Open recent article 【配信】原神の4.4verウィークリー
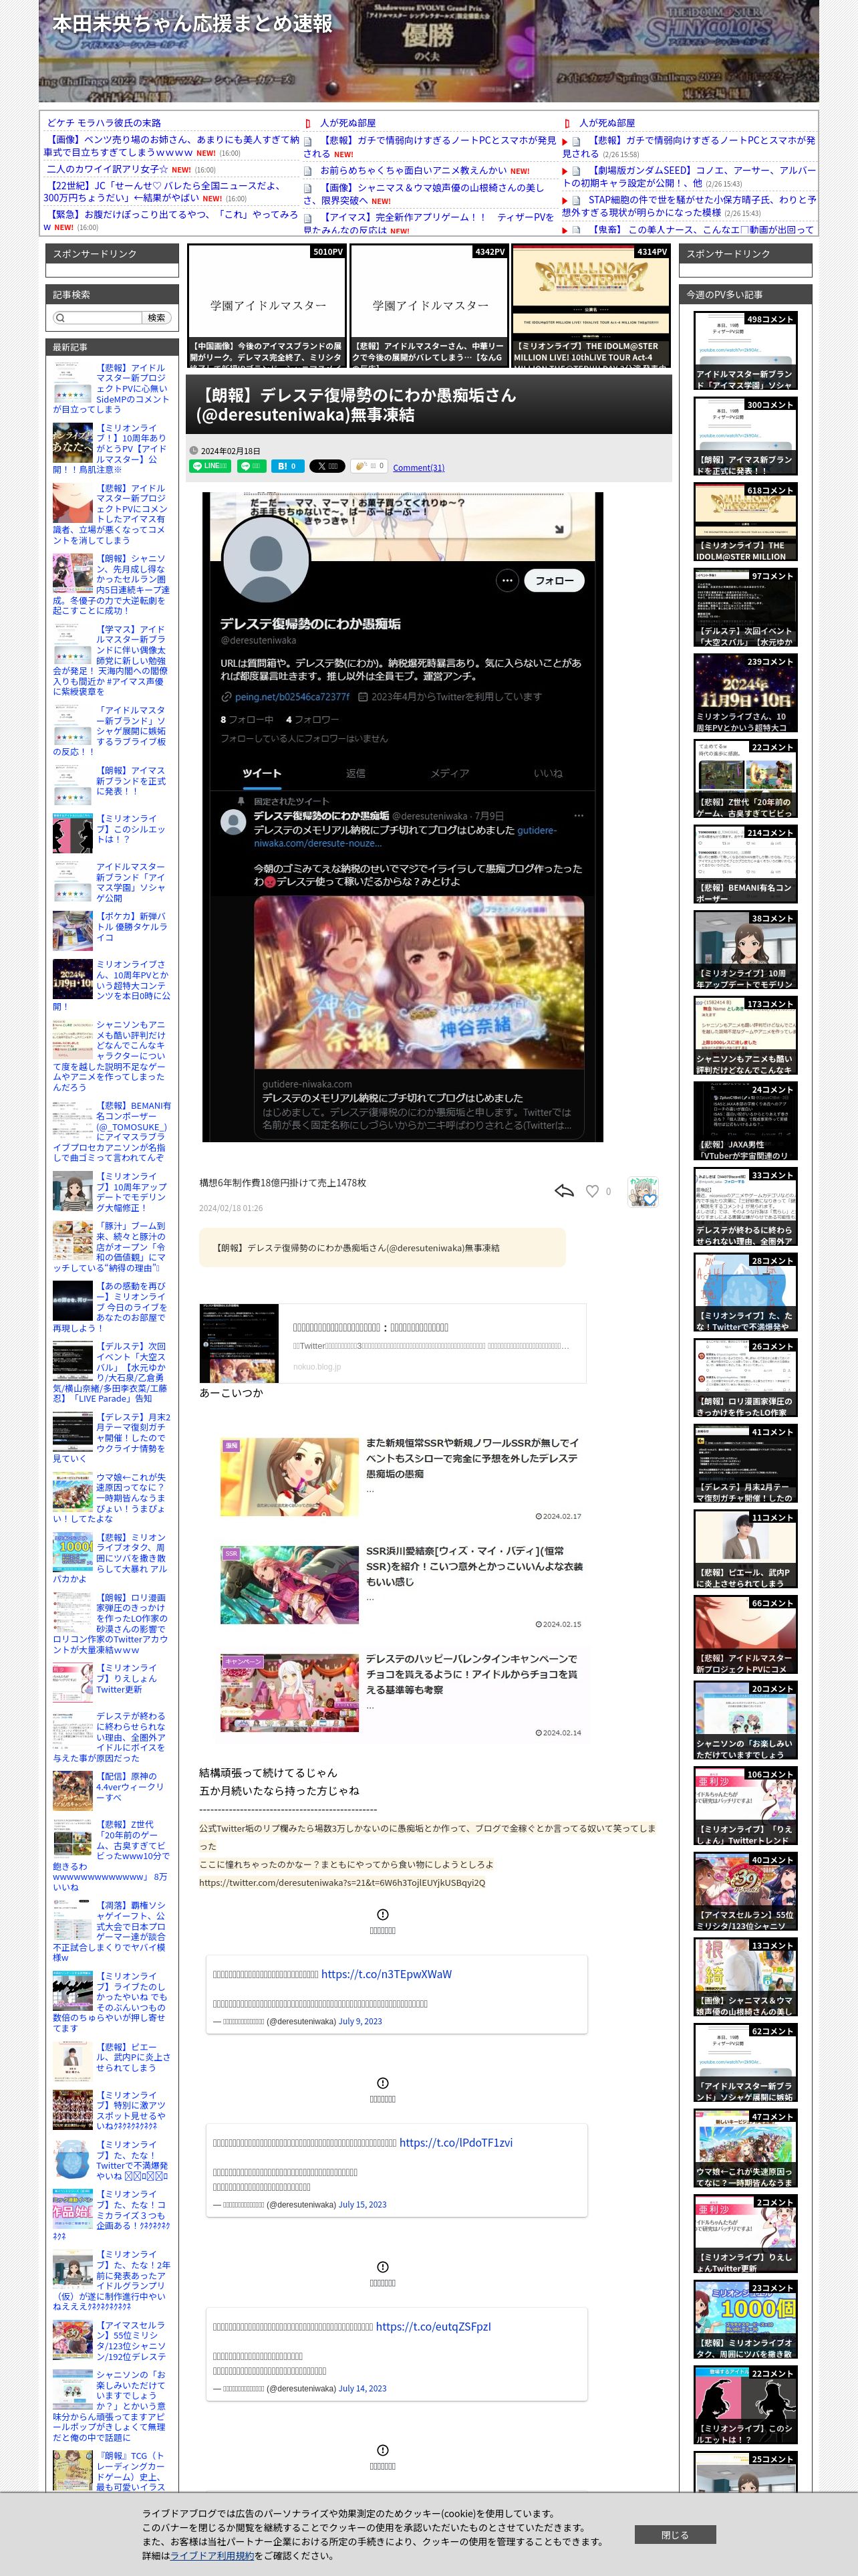The height and width of the screenshot is (2576, 858). (x=130, y=1786)
